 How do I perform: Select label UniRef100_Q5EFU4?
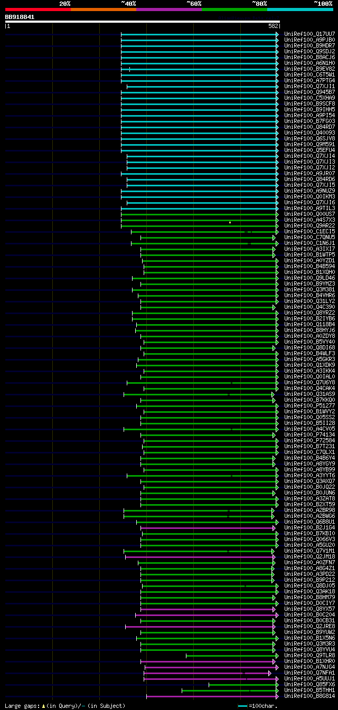(309, 150)
